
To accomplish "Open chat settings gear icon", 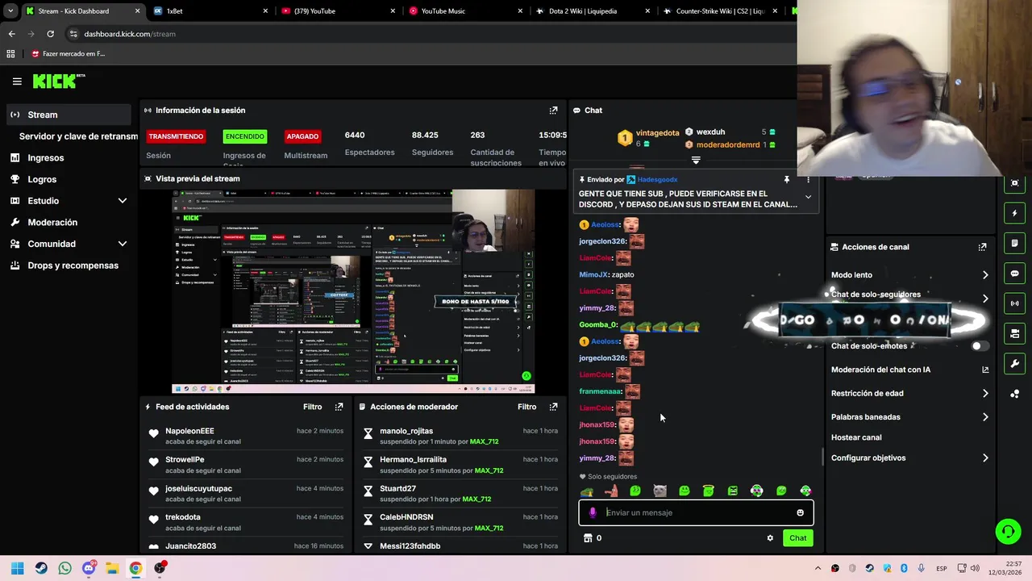I will tap(770, 538).
